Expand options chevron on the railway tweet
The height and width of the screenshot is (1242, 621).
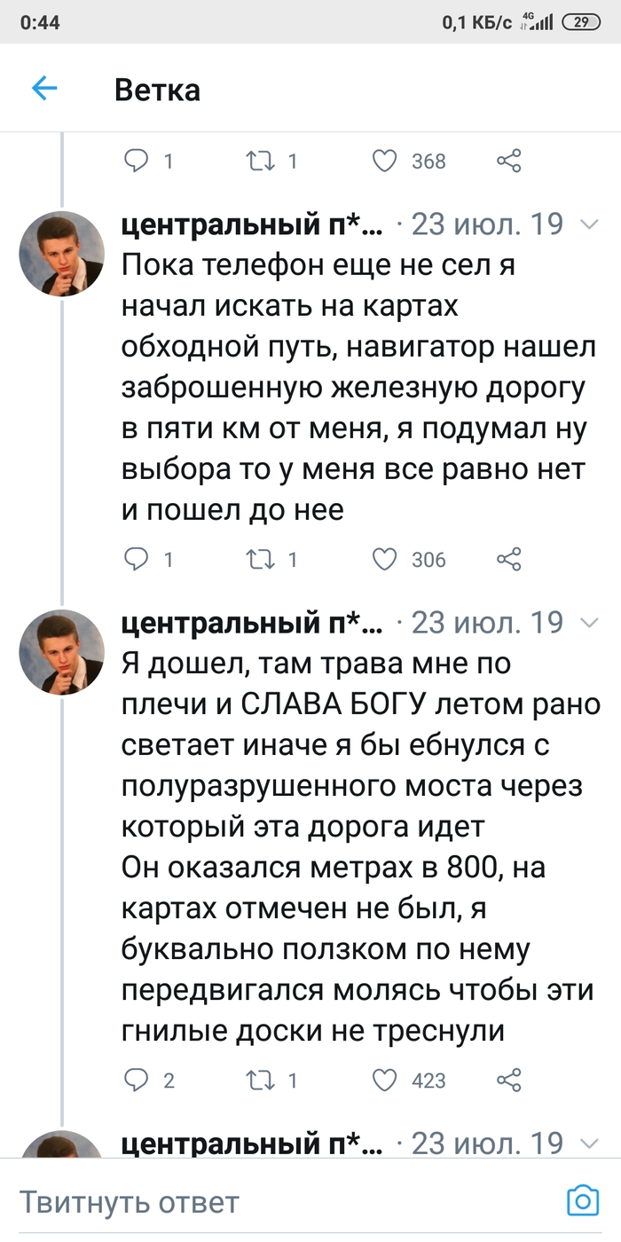click(x=589, y=226)
